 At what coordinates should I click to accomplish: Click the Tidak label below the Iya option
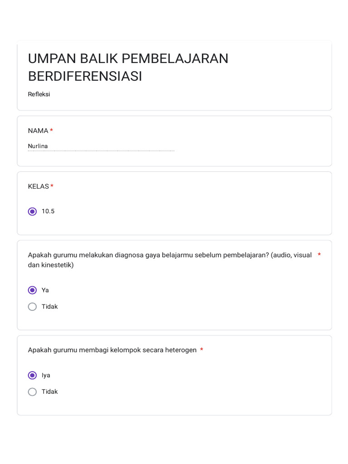50,392
